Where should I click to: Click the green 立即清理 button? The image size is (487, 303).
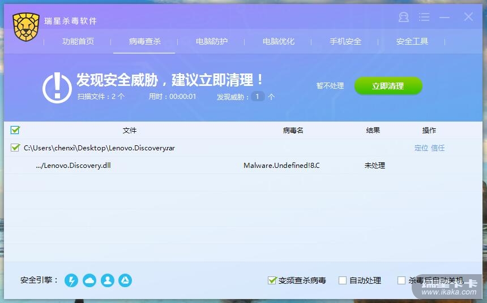point(388,86)
